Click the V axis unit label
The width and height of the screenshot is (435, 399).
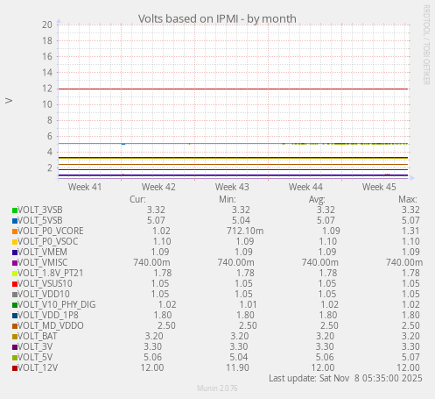click(x=9, y=101)
